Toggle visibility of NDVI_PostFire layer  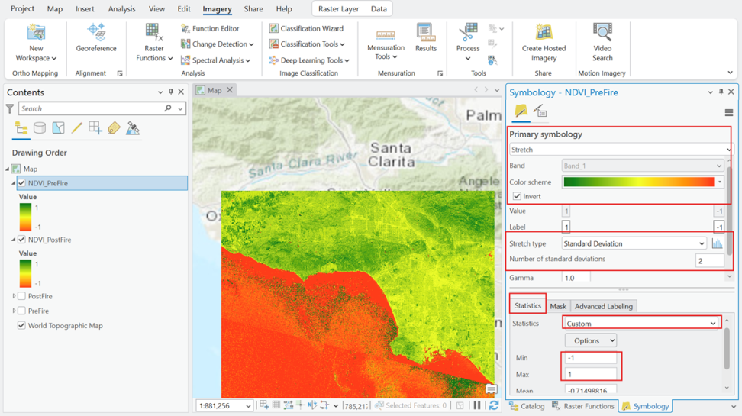[22, 240]
